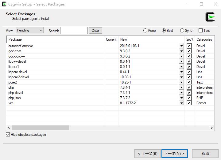Open version dropdown for vim
The height and width of the screenshot is (160, 221).
181,103
